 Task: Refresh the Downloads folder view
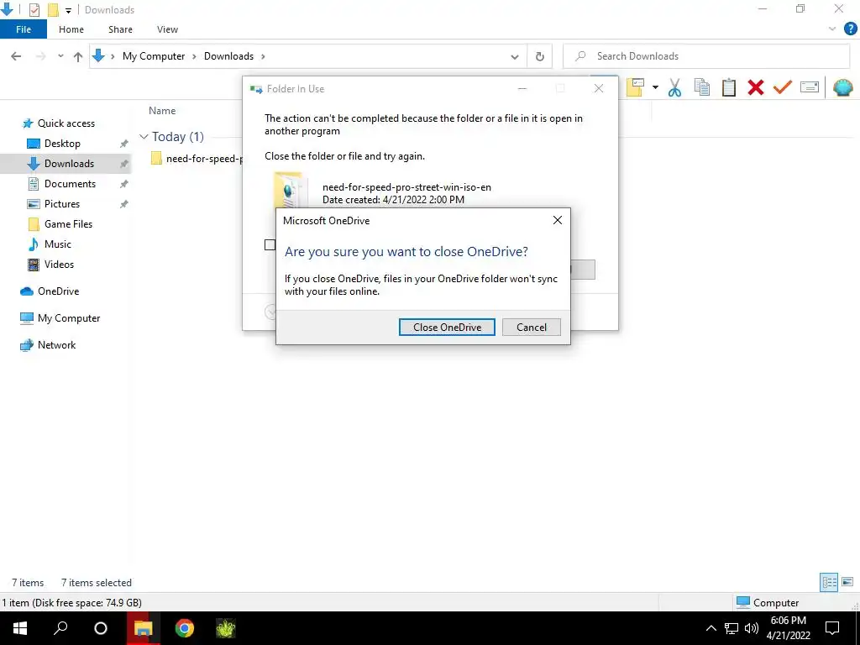tap(540, 56)
